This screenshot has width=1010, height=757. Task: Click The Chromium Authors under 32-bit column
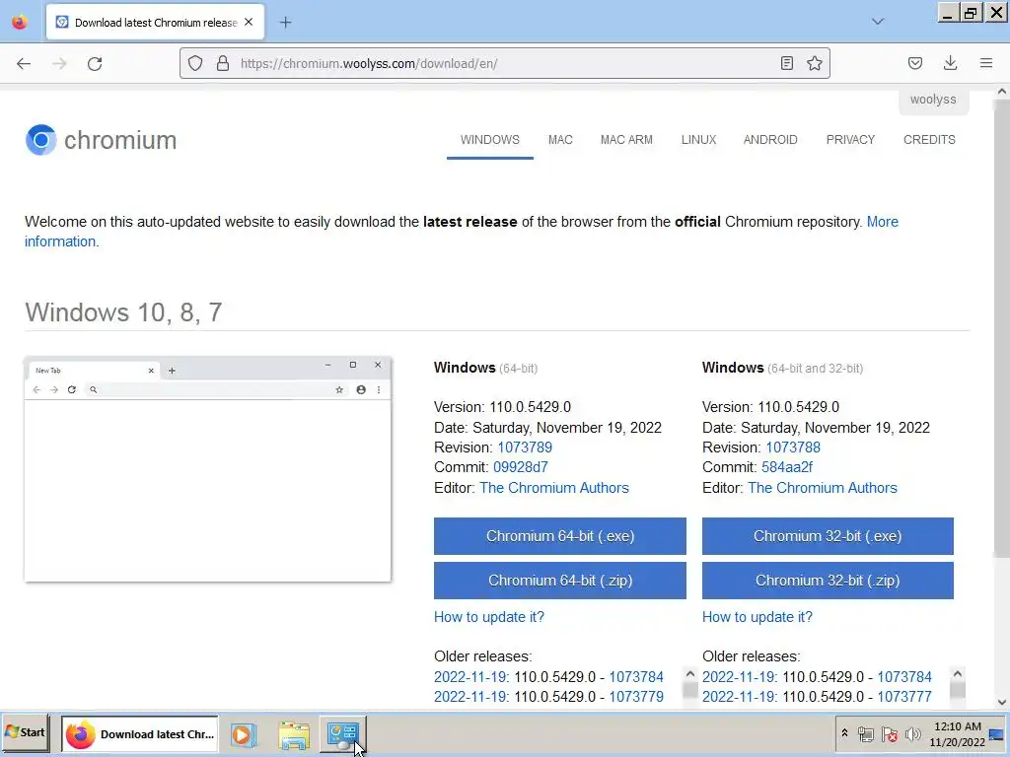click(823, 488)
